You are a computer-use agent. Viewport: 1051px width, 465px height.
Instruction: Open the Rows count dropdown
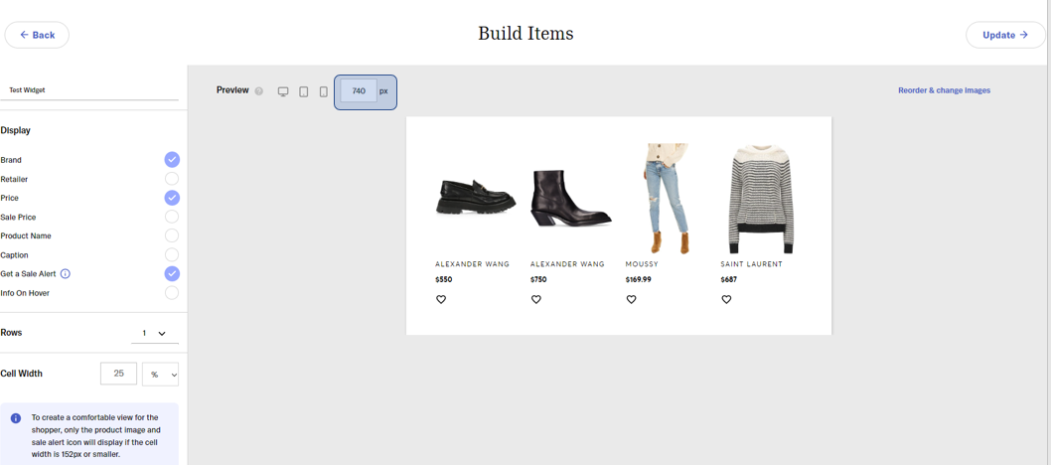[x=155, y=334]
